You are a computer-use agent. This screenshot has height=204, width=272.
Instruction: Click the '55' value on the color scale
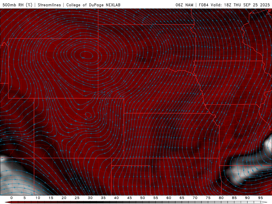[x=156, y=198]
